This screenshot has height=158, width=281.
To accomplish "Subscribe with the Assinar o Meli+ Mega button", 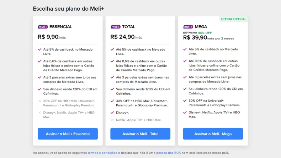I will [213, 134].
